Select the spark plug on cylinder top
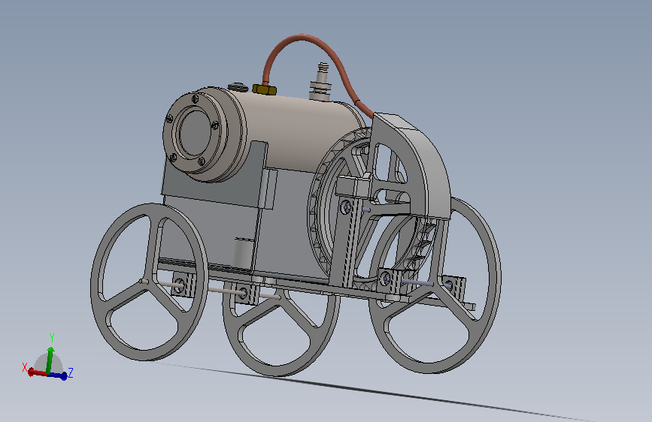Viewport: 652px width, 422px height. point(320,82)
